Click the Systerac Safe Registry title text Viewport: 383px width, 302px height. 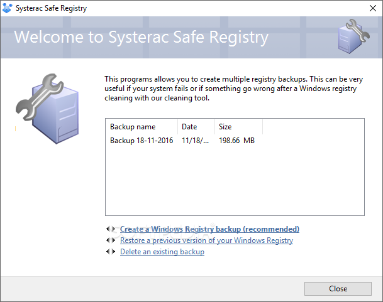[x=52, y=8]
